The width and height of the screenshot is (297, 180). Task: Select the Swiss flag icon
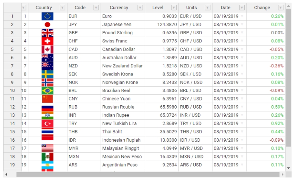[x=48, y=41]
